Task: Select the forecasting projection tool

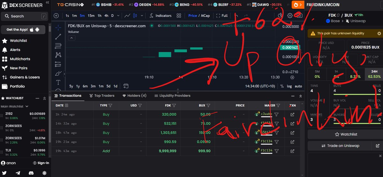Action: pos(58,64)
